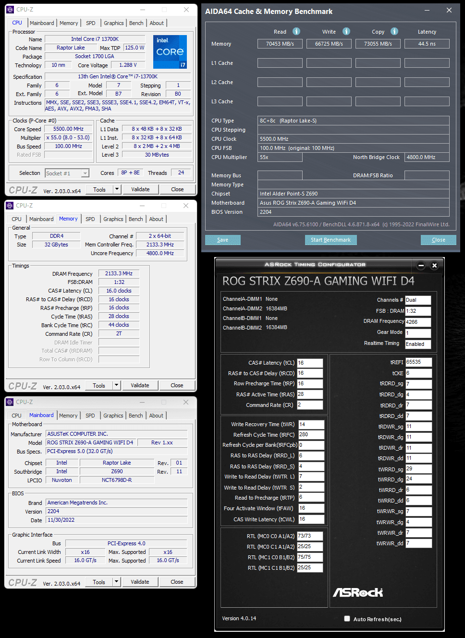Click Uncore Frequency 4800.0 MHz value
This screenshot has height=638, width=465.
coord(160,253)
